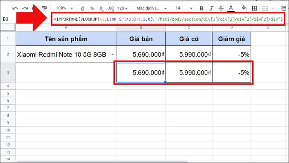Open the Borders grid icon
The width and height of the screenshot is (289, 163).
(255, 8)
